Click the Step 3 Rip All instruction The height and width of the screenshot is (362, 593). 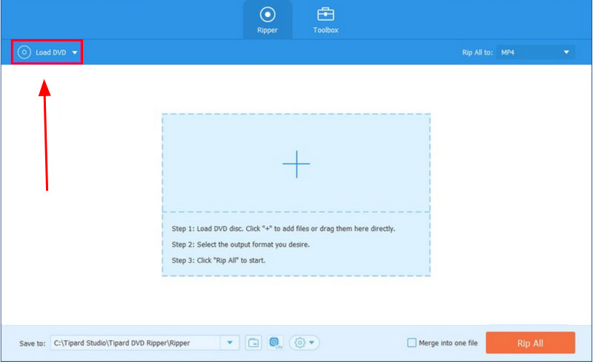(x=219, y=260)
